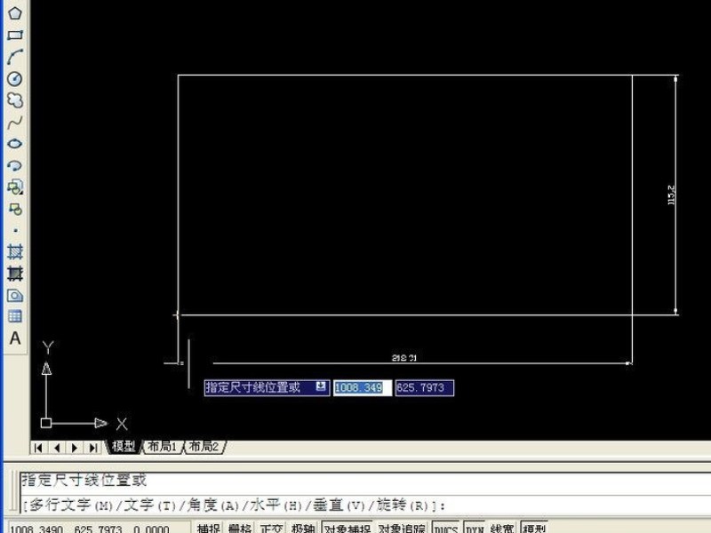Toggle 线宽 lineweight display
The image size is (711, 533).
[502, 528]
